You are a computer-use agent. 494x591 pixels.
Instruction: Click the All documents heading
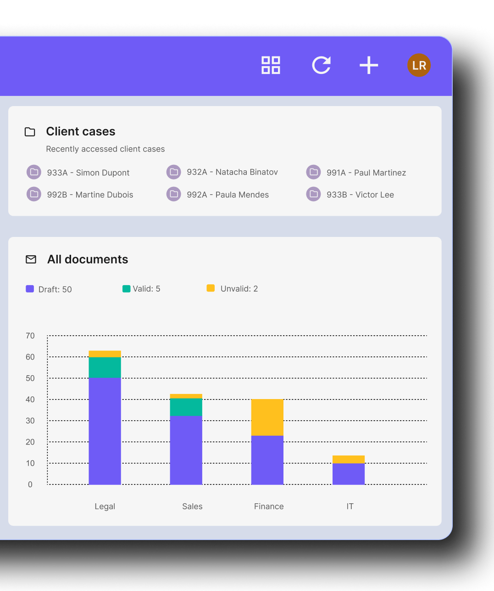[x=88, y=259]
